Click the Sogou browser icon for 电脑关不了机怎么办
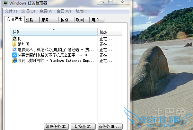This screenshot has width=193, height=130. click(14, 50)
